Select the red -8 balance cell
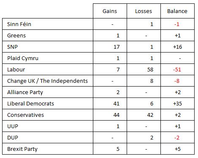 177,81
